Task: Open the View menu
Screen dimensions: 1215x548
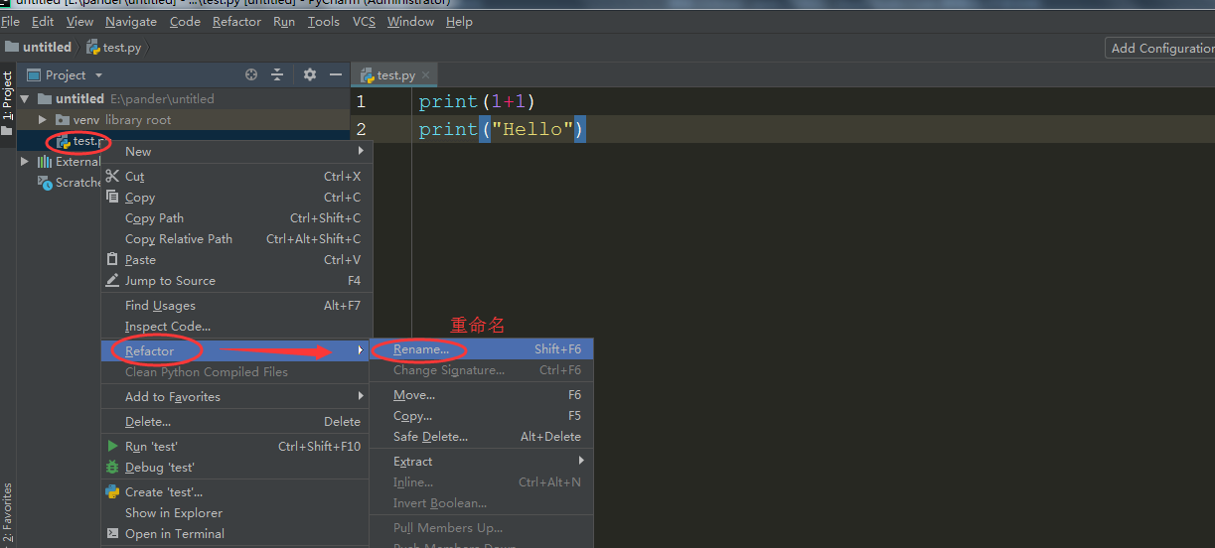Action: point(80,21)
